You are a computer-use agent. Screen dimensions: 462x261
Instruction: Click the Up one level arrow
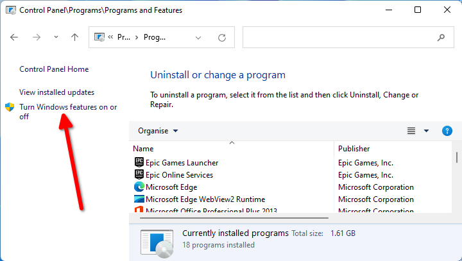coord(74,38)
